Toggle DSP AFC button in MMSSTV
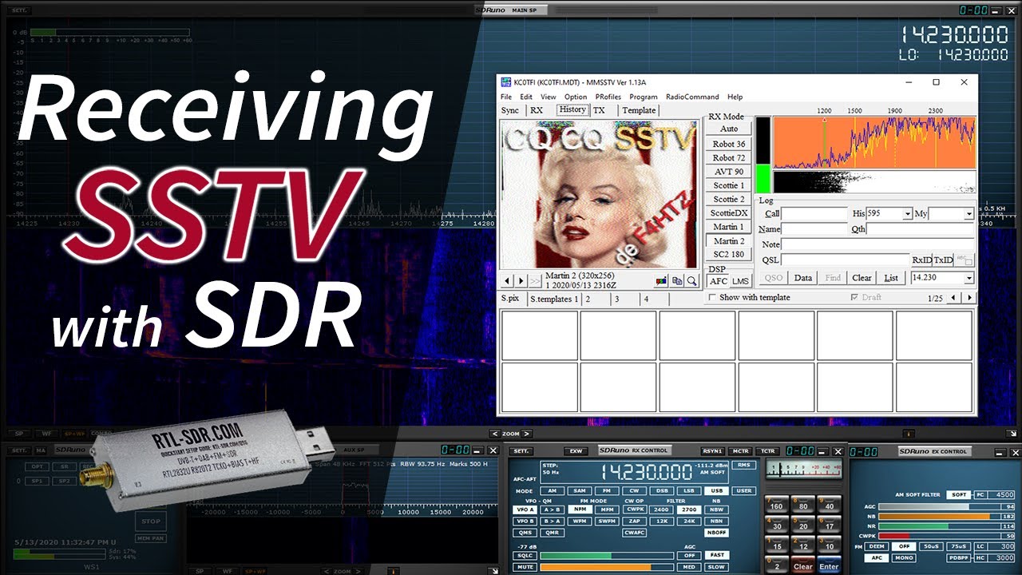The width and height of the screenshot is (1022, 575). (x=719, y=281)
